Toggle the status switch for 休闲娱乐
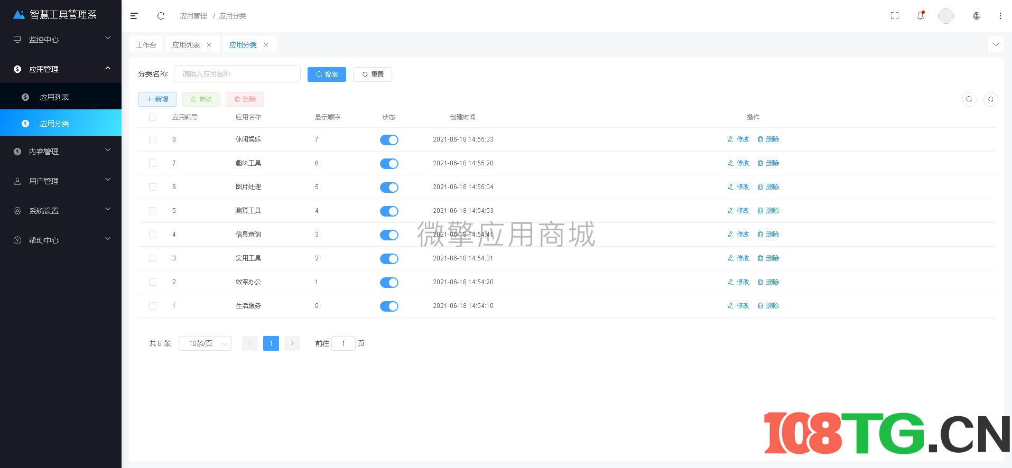This screenshot has width=1012, height=468. (389, 140)
